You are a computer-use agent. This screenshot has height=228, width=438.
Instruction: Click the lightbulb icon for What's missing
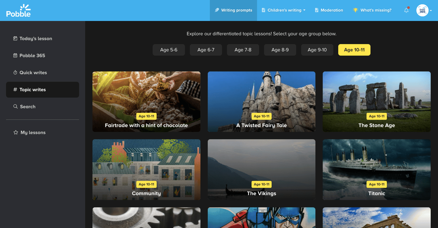coord(355,10)
